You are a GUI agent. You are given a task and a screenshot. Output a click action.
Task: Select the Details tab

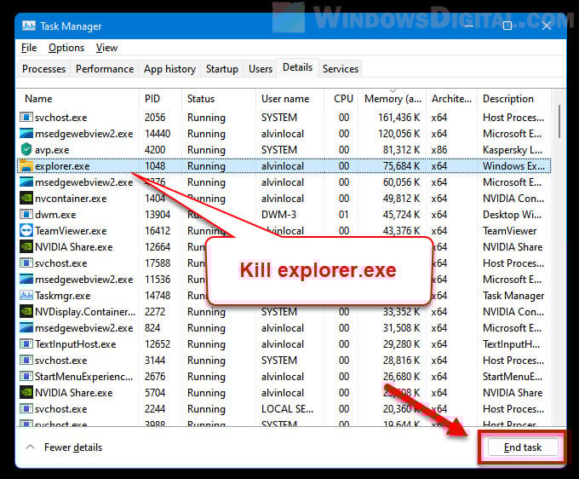298,67
